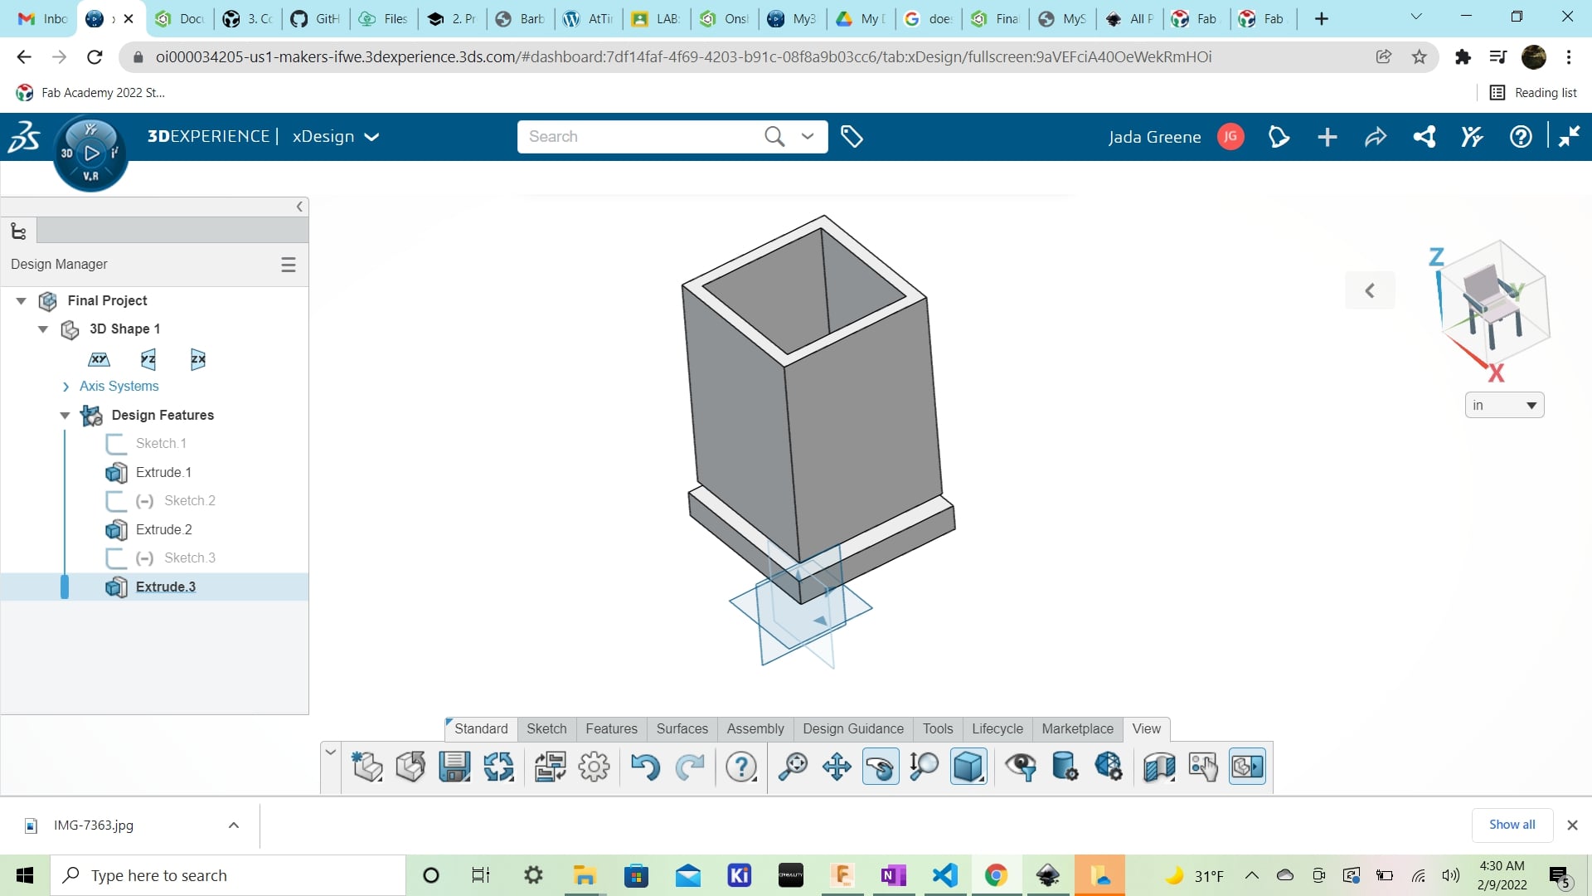Collapse the Design Features tree node
Viewport: 1592px width, 896px height.
[65, 415]
